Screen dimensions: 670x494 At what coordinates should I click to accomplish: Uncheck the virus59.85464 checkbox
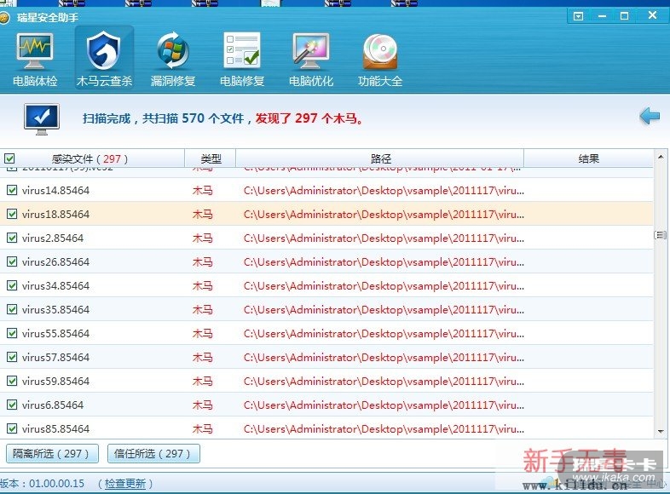[12, 381]
